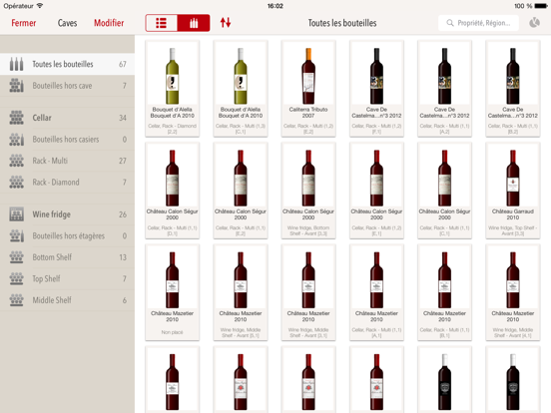Tap the 16:02 clock in status bar
This screenshot has height=413, width=551.
point(275,6)
